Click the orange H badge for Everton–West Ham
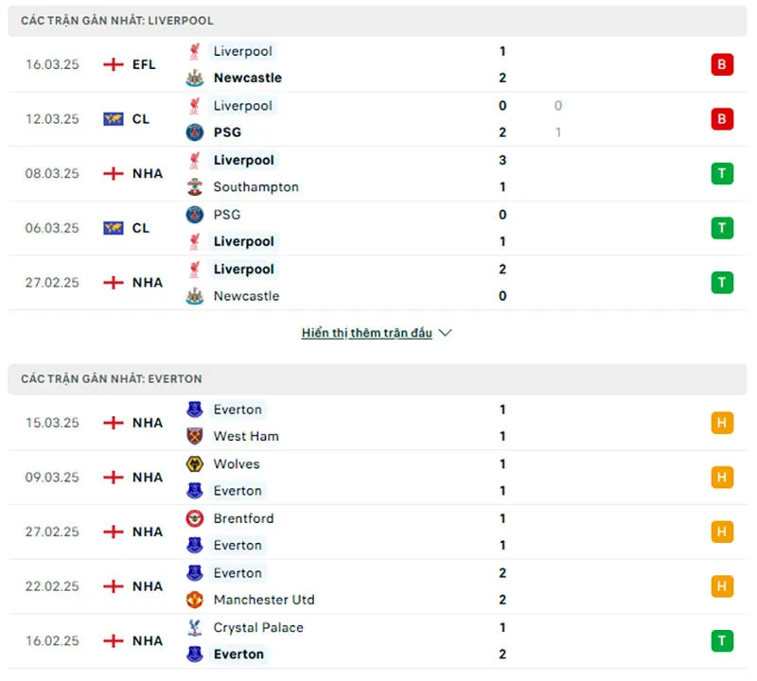Image resolution: width=757 pixels, height=681 pixels. 722,423
